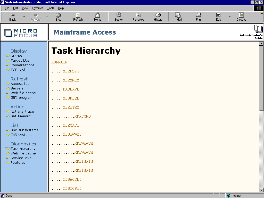Open the Activity trace link in sidebar

pos(22,111)
